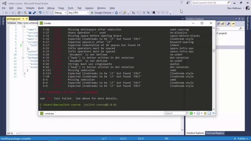Click the Navigate Backward toolbar icon
Viewport: 251px width, 141px height.
6,13
